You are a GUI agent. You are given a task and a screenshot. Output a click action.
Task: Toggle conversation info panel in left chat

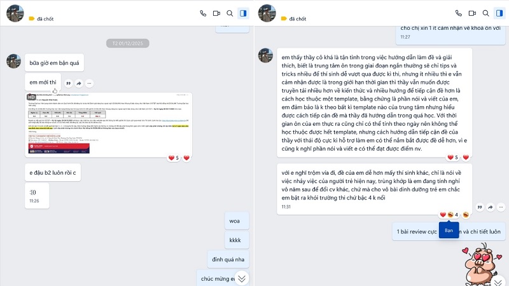click(x=243, y=13)
